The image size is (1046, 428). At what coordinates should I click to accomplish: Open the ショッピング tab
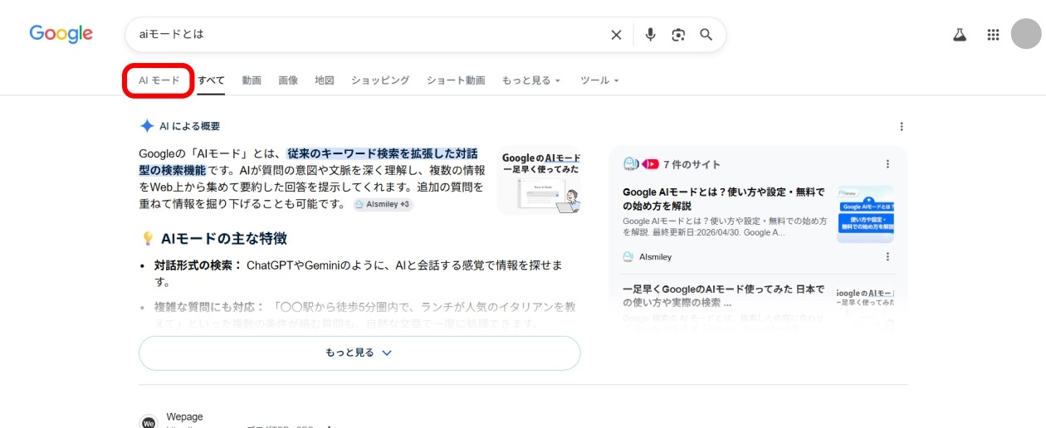[380, 80]
